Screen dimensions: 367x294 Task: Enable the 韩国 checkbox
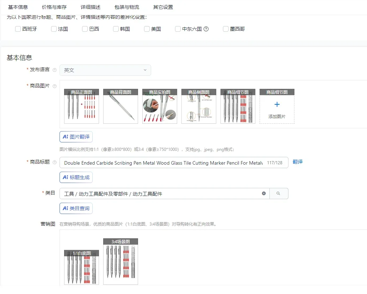click(116, 29)
